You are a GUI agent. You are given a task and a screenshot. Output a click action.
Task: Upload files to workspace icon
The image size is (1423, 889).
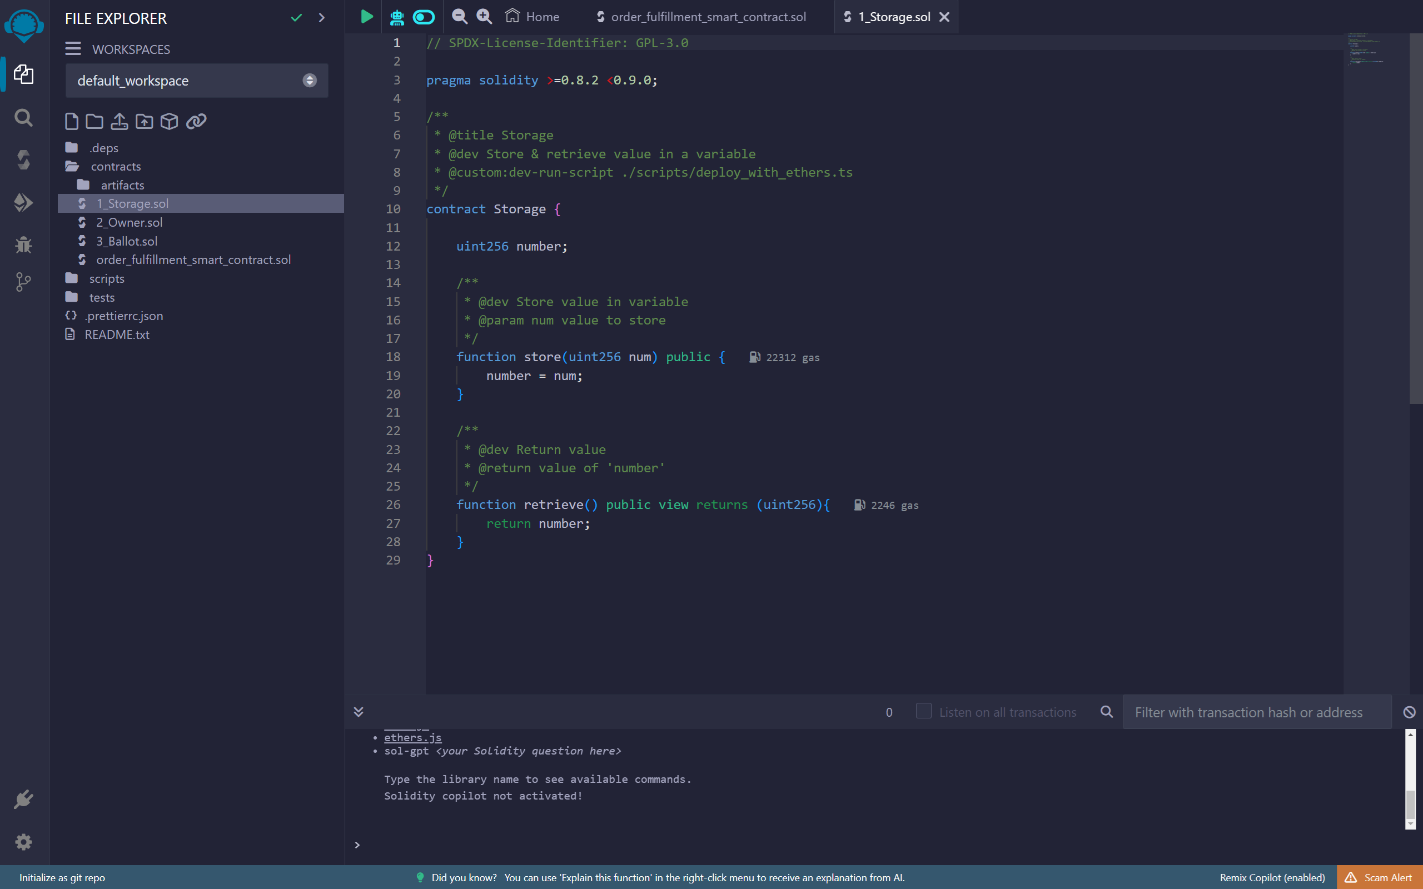(x=120, y=121)
